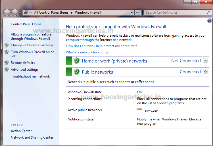The image size is (213, 146).
Task: Open the recent pages dropdown beside Forward
Action: [x=20, y=13]
